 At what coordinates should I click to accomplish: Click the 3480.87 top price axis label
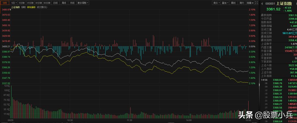click(x=5, y=9)
